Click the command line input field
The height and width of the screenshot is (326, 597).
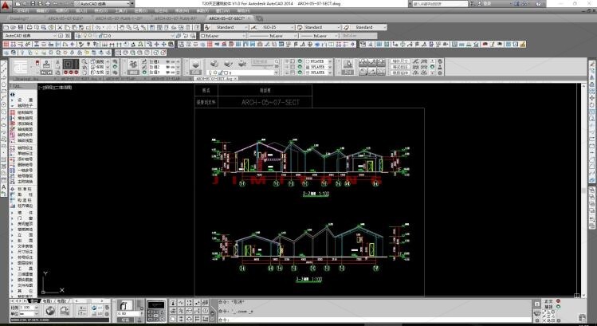373,320
